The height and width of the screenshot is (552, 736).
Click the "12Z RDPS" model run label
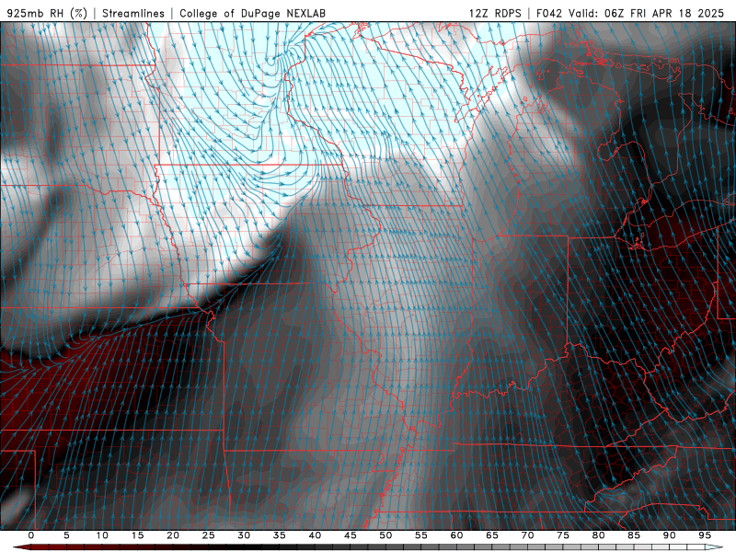[x=495, y=13]
